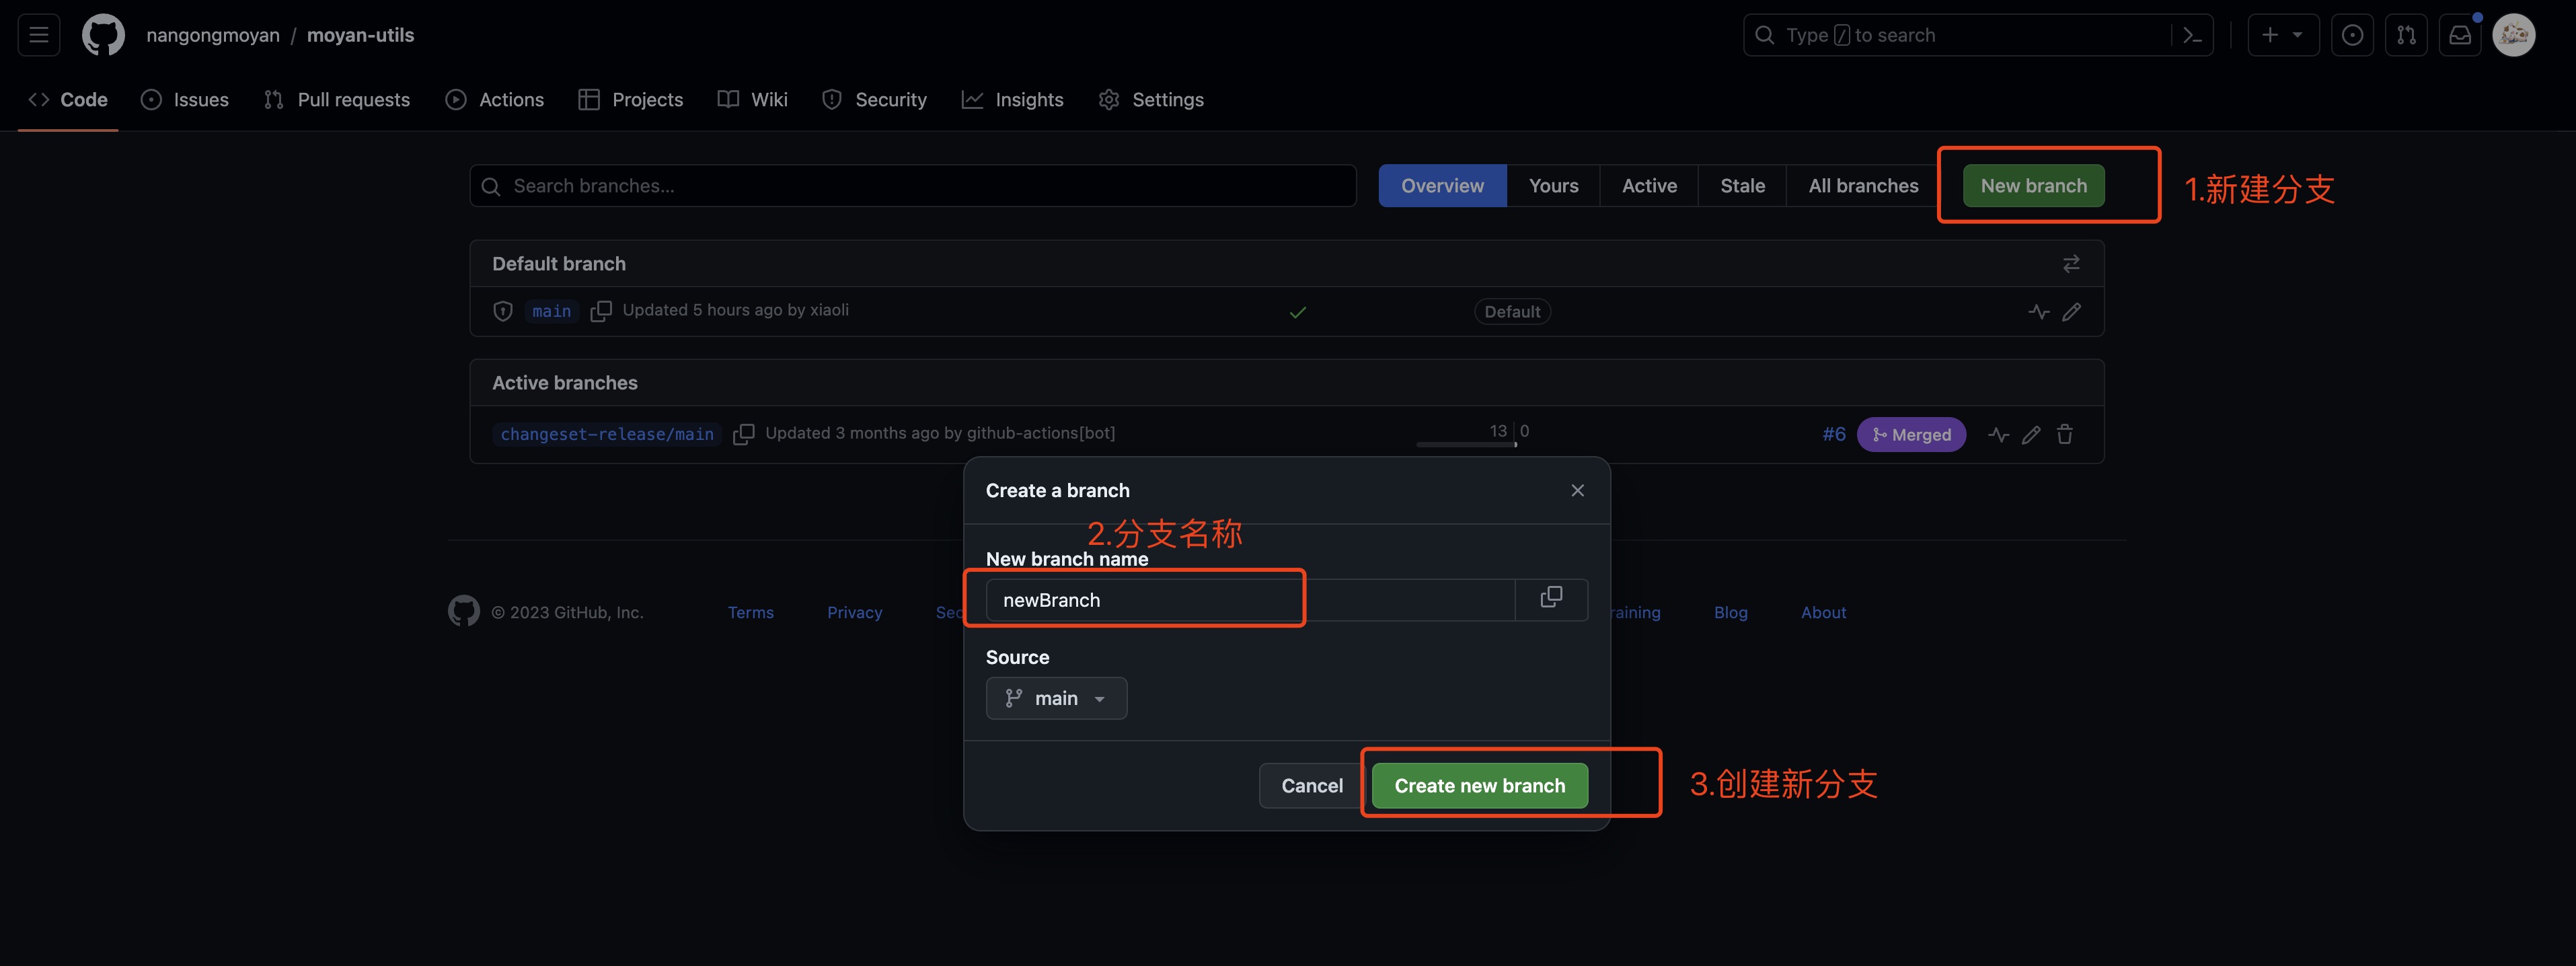Open the user avatar menu

tap(2513, 35)
